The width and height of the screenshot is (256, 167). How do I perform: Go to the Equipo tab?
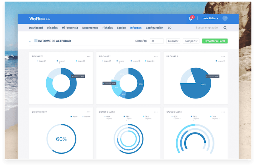click(121, 28)
